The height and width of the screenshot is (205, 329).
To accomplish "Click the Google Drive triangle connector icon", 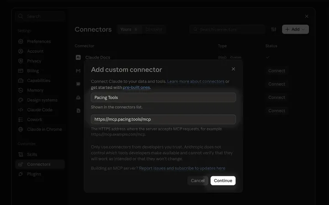I will 78,97.
